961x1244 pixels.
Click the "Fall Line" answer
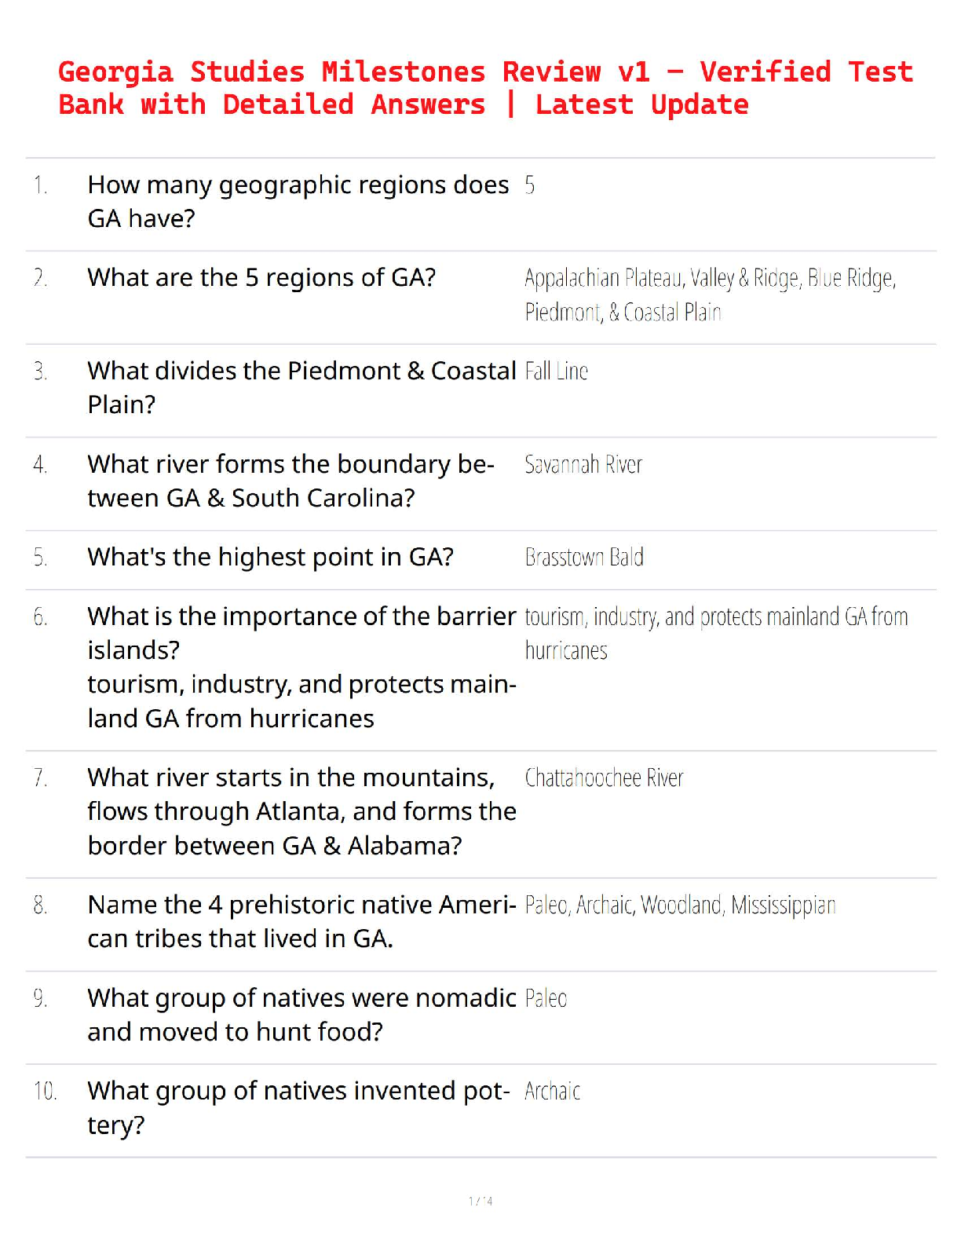tap(556, 371)
